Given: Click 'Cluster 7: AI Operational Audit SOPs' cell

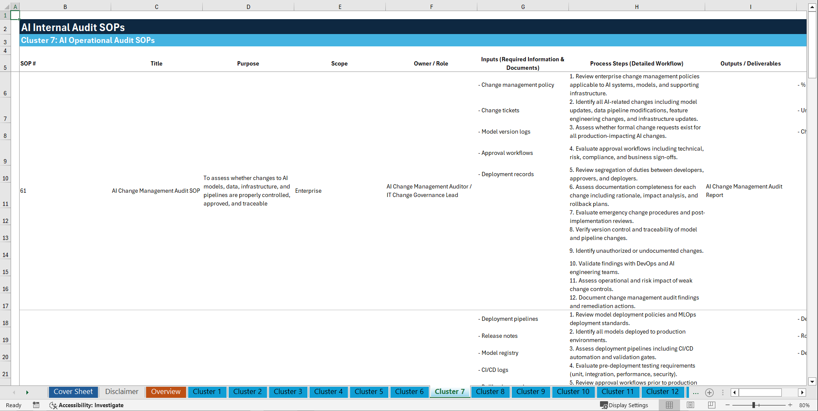Looking at the screenshot, I should click(88, 40).
